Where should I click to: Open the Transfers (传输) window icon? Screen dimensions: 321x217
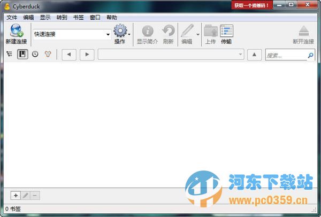tap(226, 31)
